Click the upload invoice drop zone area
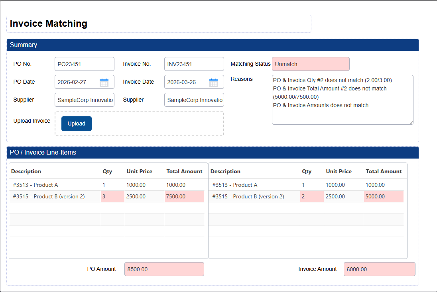 tap(159, 123)
